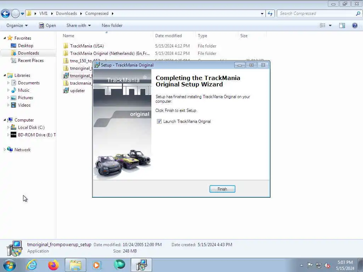Open the Organize menu

pos(17,25)
